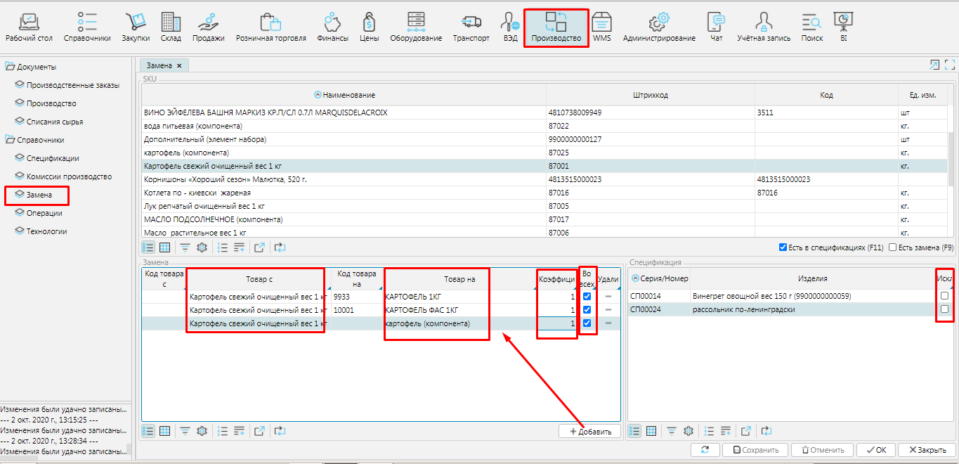
Task: Open the Финансы piggy bank icon
Action: coord(332,22)
